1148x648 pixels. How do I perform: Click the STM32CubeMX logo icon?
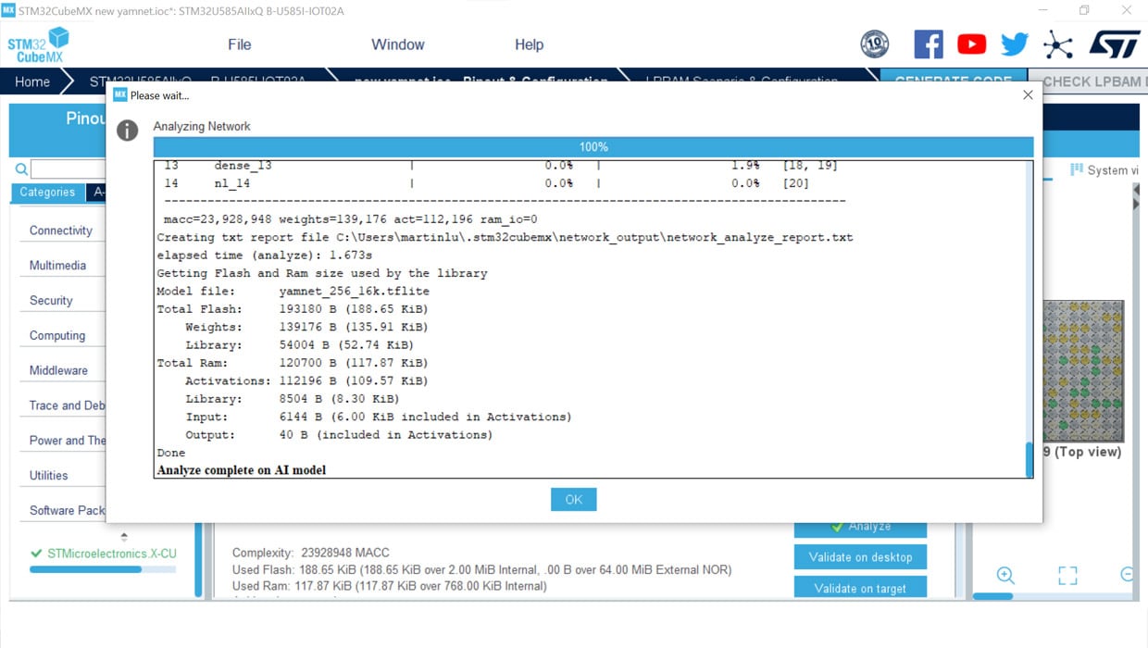38,44
